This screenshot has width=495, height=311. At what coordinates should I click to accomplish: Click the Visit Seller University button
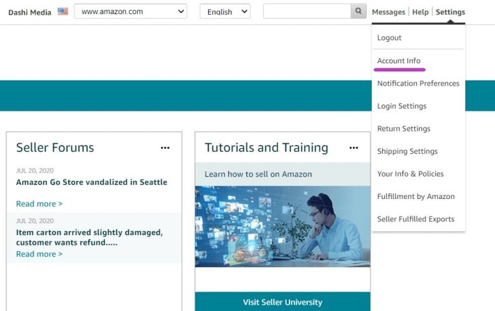pyautogui.click(x=282, y=302)
